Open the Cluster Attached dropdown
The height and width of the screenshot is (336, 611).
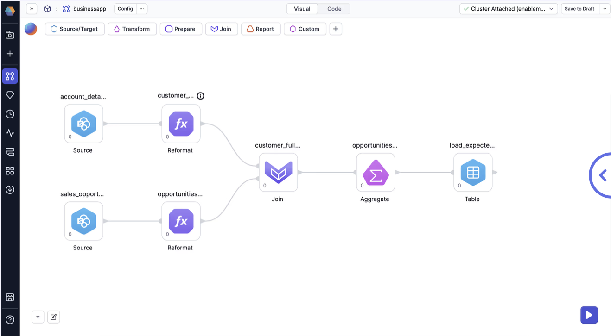point(508,8)
